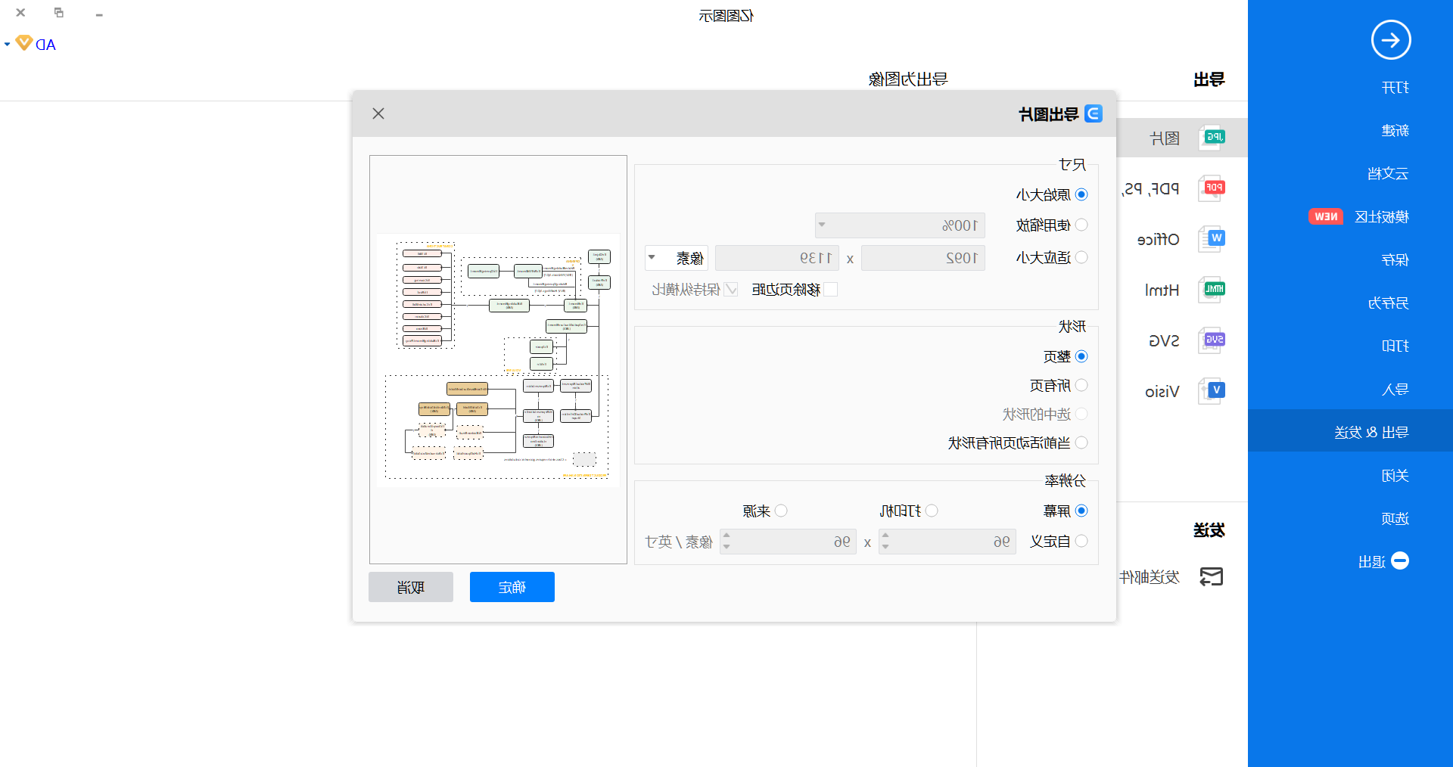
Task: Click the width field showing 1092
Action: pyautogui.click(x=923, y=258)
